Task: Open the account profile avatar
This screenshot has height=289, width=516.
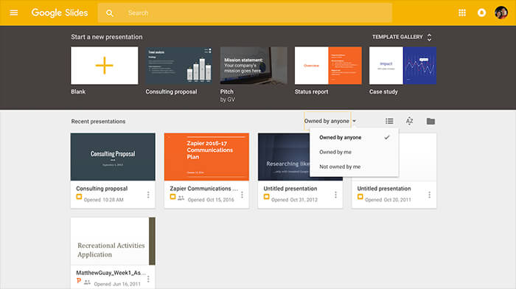Action: [x=501, y=13]
